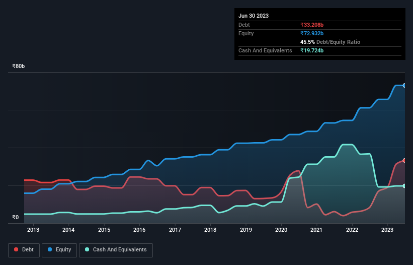Click the 45.5% Debt/Equity Ratio text
Image resolution: width=413 pixels, height=265 pixels.
[330, 42]
